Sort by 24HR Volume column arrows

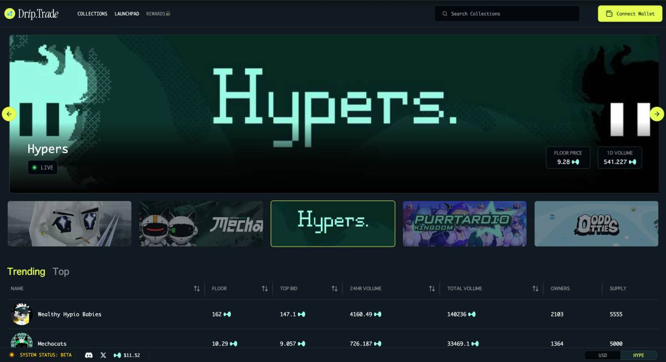pyautogui.click(x=432, y=289)
